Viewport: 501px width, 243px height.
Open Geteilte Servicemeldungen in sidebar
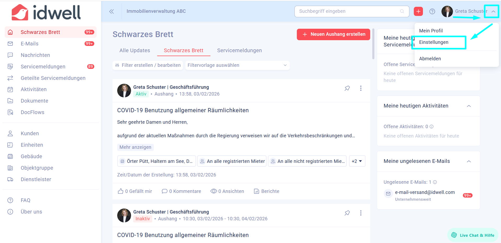tap(51, 78)
